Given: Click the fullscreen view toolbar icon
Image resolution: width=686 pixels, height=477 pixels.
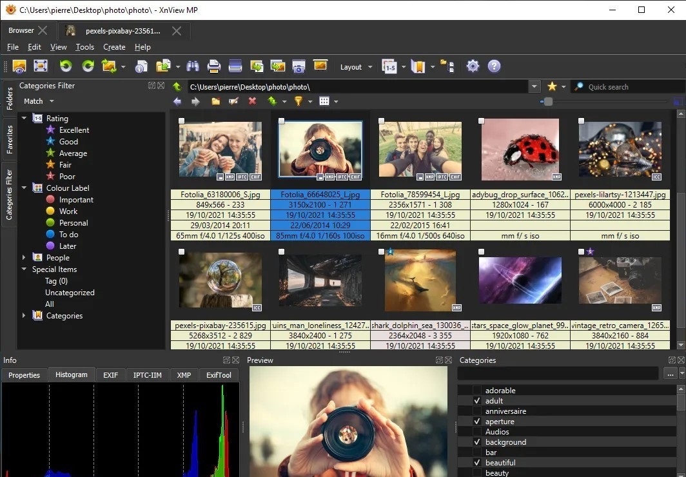Looking at the screenshot, I should tap(41, 66).
